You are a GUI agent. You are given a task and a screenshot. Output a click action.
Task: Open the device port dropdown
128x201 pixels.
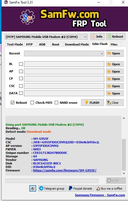click(46, 37)
